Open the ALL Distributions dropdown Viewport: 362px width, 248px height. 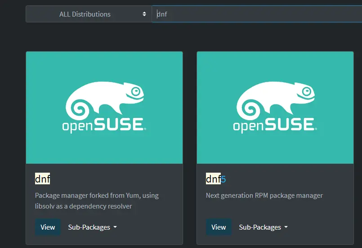pos(89,14)
